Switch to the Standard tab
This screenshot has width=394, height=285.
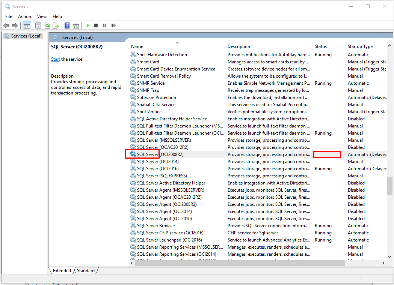pos(86,271)
